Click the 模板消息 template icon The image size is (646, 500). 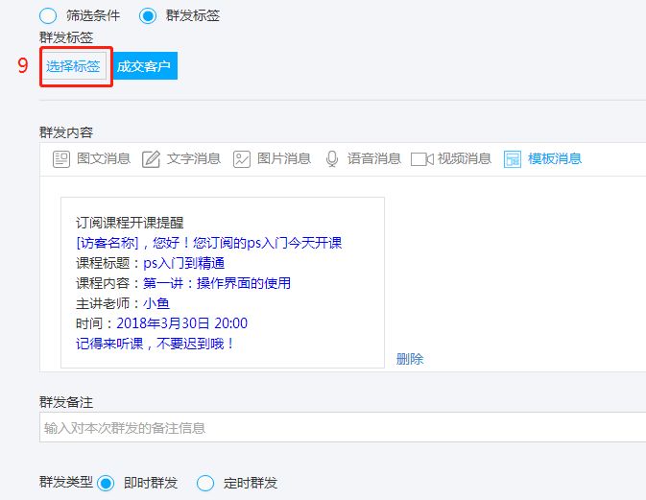pyautogui.click(x=513, y=159)
